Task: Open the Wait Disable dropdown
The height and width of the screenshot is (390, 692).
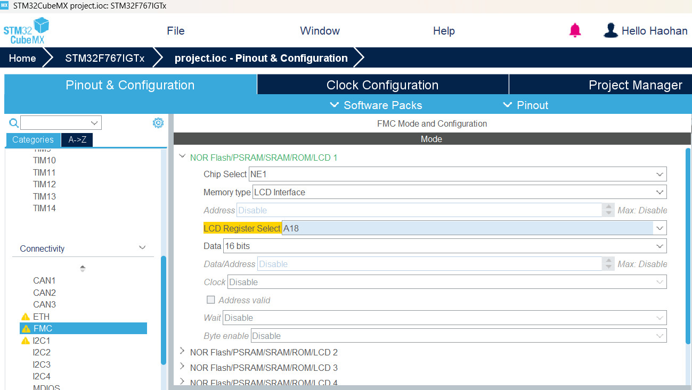Action: coord(445,318)
